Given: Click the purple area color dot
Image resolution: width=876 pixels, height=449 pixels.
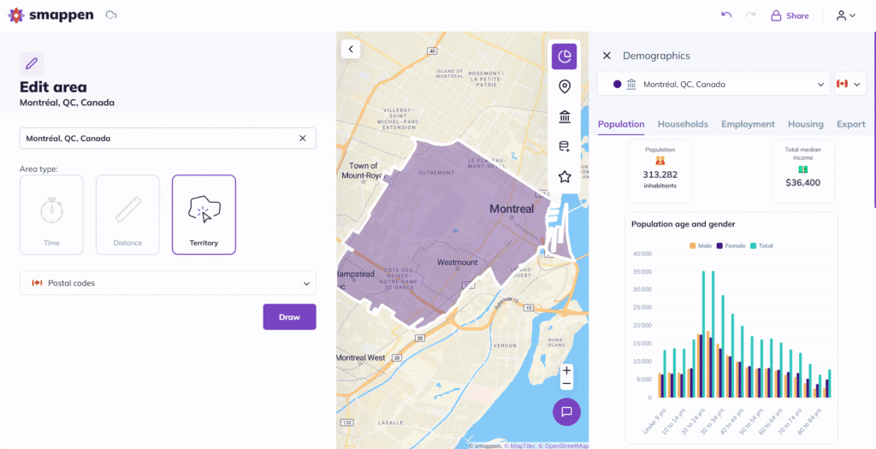Looking at the screenshot, I should tap(618, 85).
